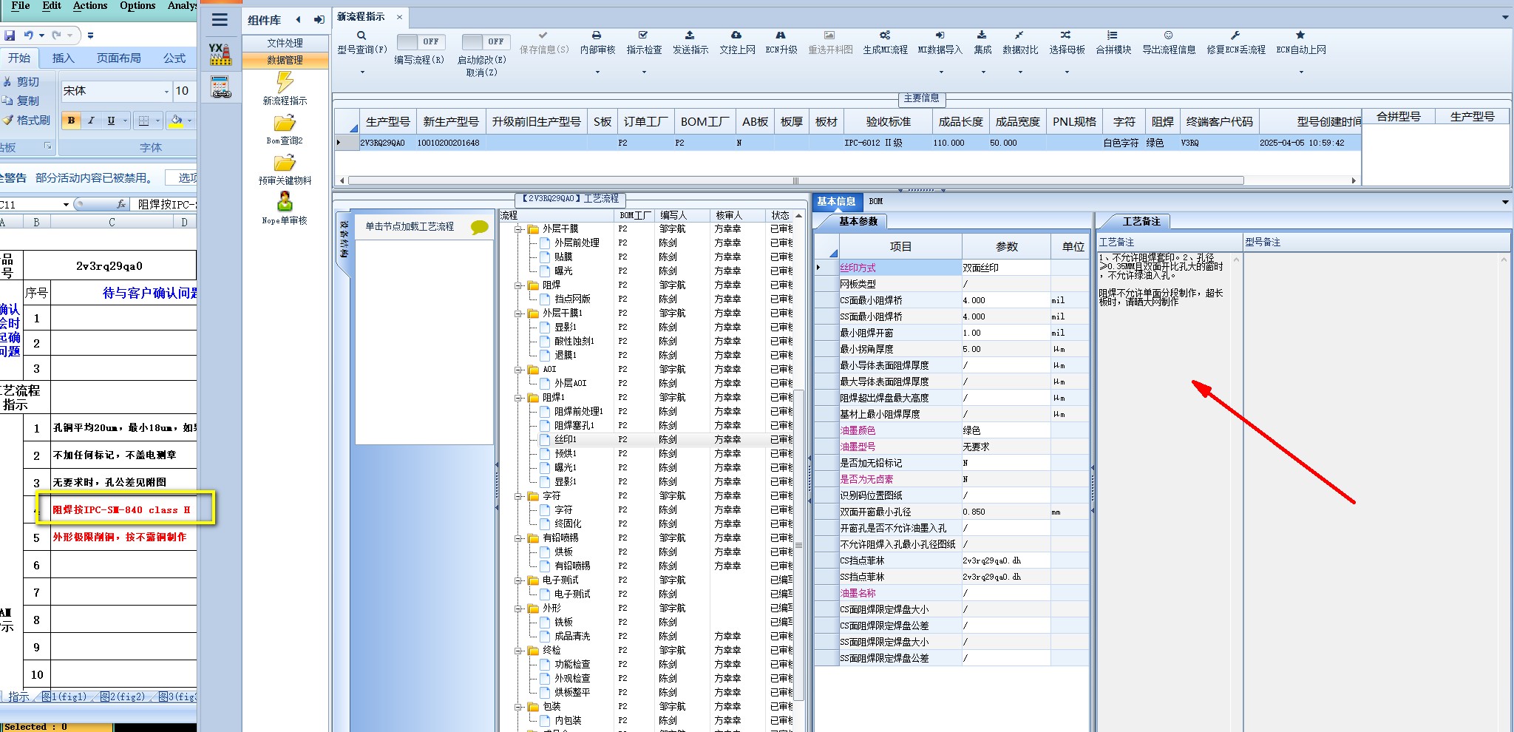Click the 文控上网 cloud icon
1514x732 pixels.
[x=736, y=35]
